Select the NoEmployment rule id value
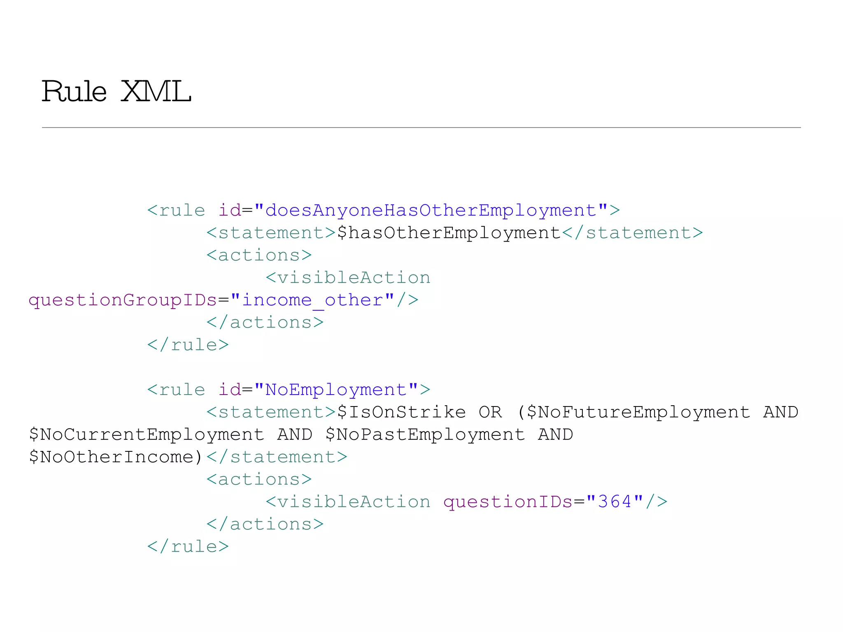The width and height of the screenshot is (843, 632). pyautogui.click(x=336, y=390)
